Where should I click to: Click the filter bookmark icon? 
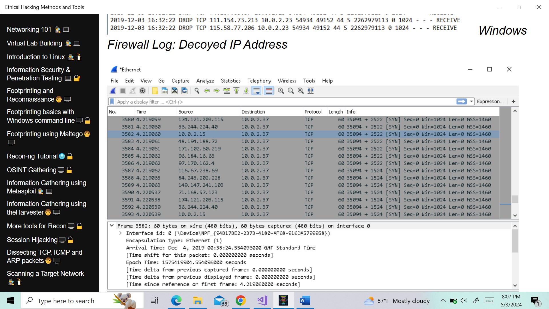pyautogui.click(x=112, y=102)
